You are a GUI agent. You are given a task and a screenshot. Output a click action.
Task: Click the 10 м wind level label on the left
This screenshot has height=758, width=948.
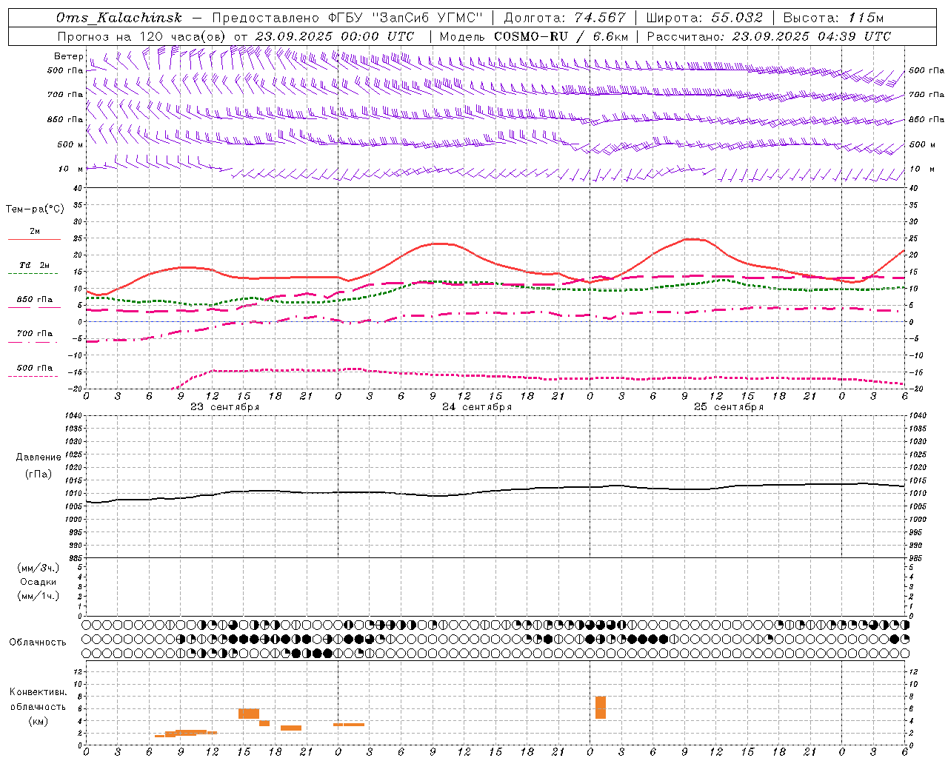point(71,169)
